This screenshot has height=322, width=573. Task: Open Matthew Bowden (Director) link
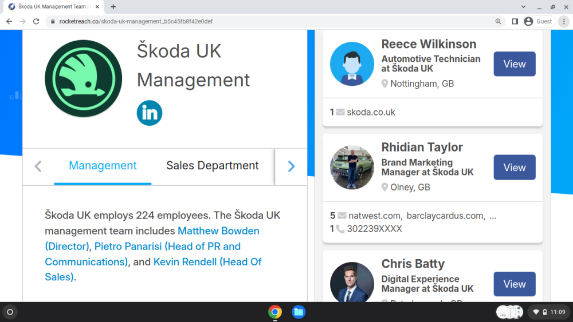(x=152, y=238)
